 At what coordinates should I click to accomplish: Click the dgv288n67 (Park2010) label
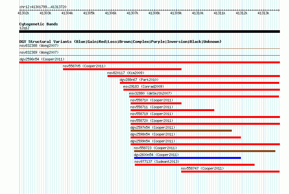click(139, 80)
